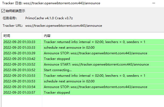The image size is (164, 107).
Task: Minimize the Tracker log window
Action: coord(154,3)
